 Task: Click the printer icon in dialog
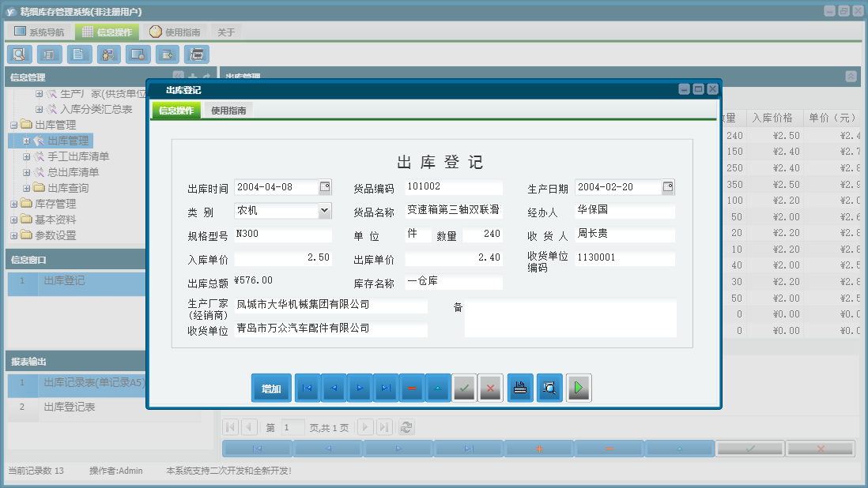(x=520, y=388)
